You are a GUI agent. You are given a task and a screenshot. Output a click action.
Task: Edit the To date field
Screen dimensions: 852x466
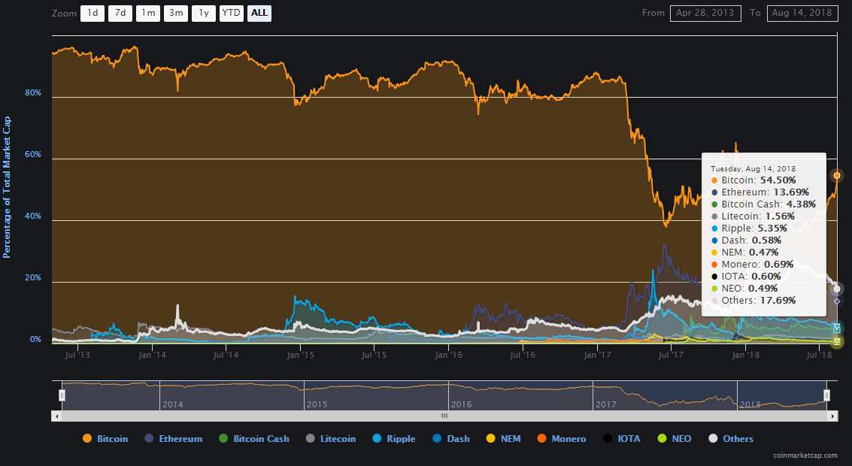[x=802, y=13]
